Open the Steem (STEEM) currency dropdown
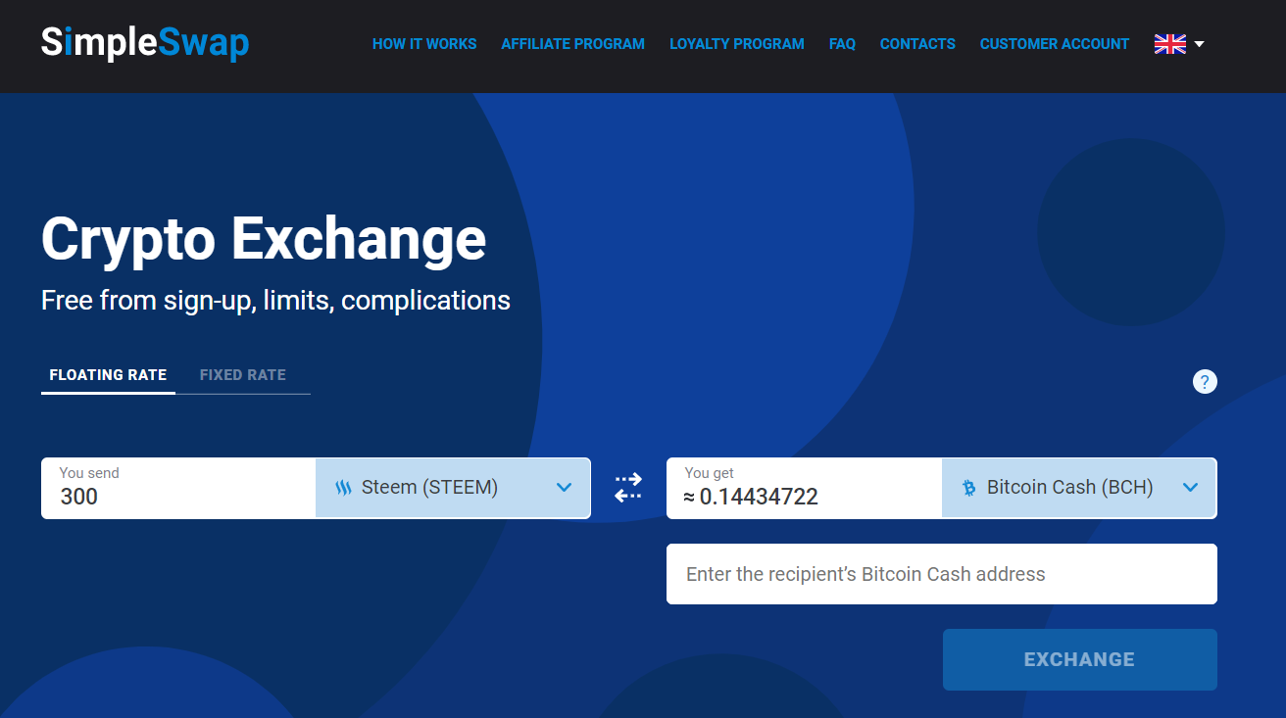Screen dimensions: 1286x718 [x=453, y=488]
